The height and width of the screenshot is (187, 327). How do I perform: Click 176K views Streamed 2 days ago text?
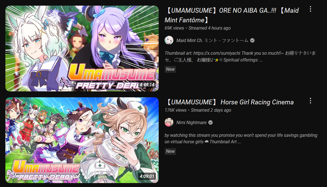coord(198,110)
